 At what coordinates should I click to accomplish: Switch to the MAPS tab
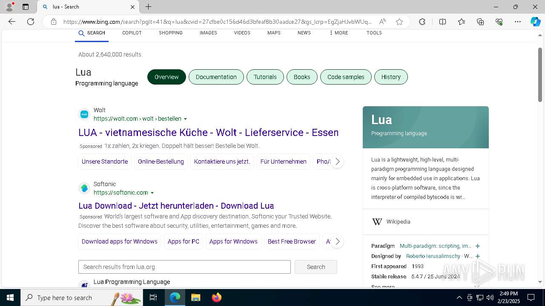(274, 33)
